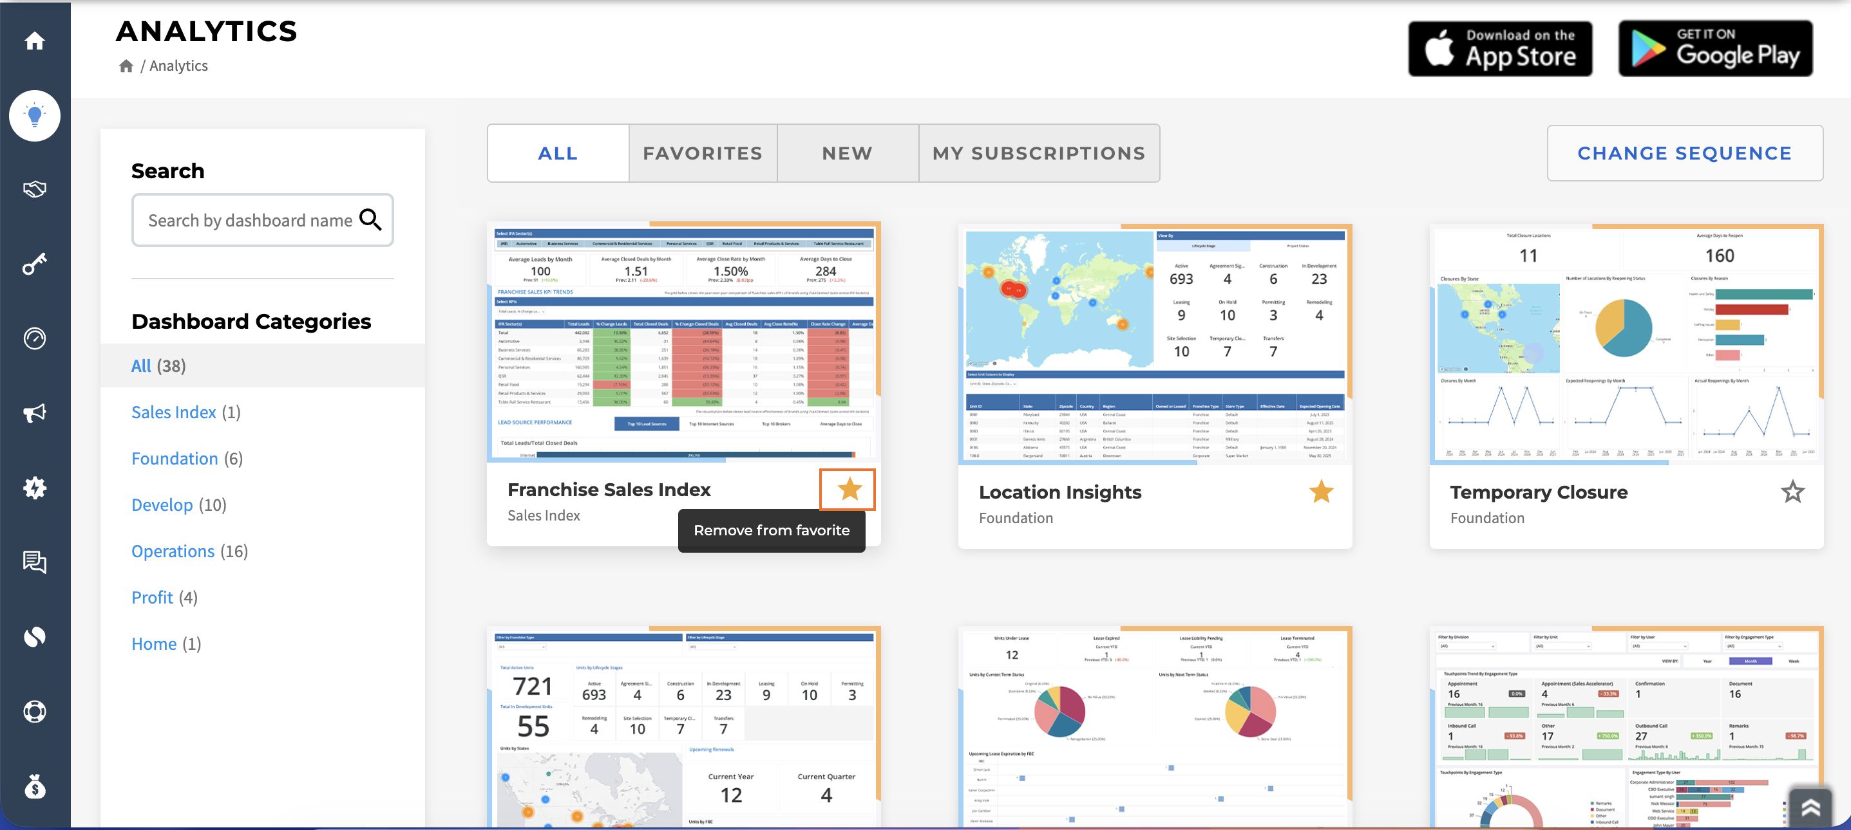
Task: Open the money bag sidebar icon
Action: click(35, 787)
